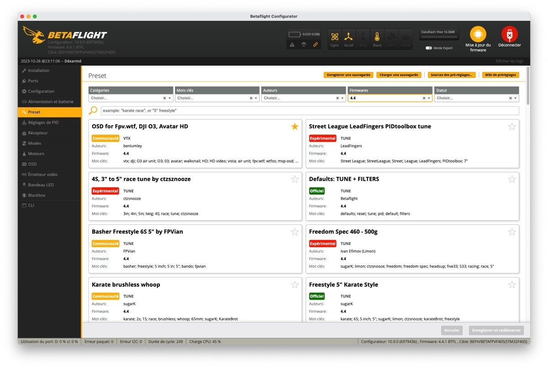The width and height of the screenshot is (548, 368).
Task: Favorite Defaults: TUNE + FILTERS star
Action: point(512,179)
